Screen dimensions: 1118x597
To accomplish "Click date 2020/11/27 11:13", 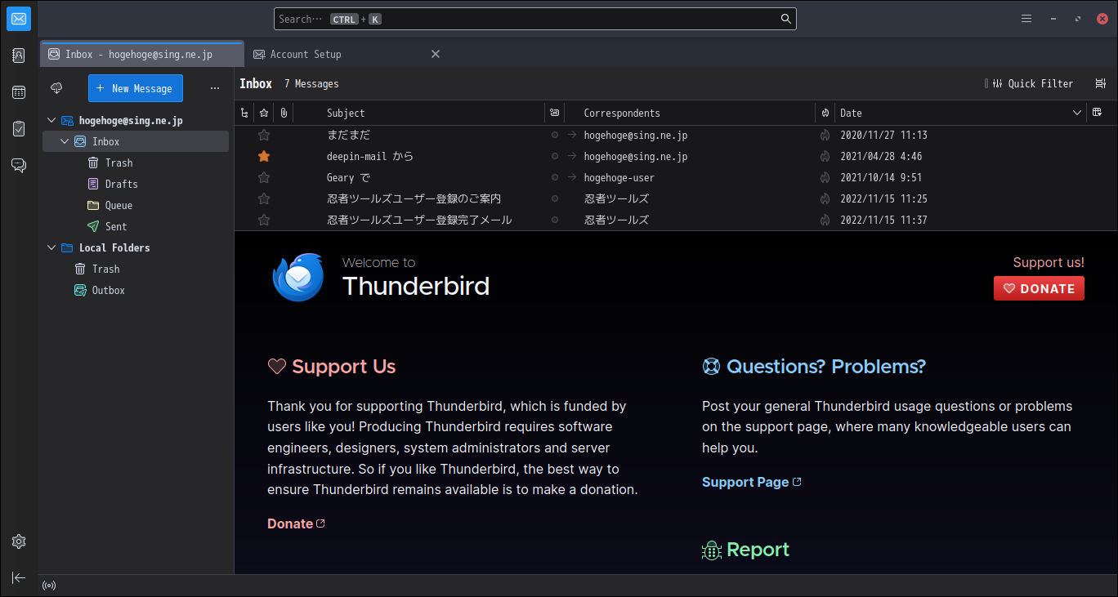I will point(883,135).
